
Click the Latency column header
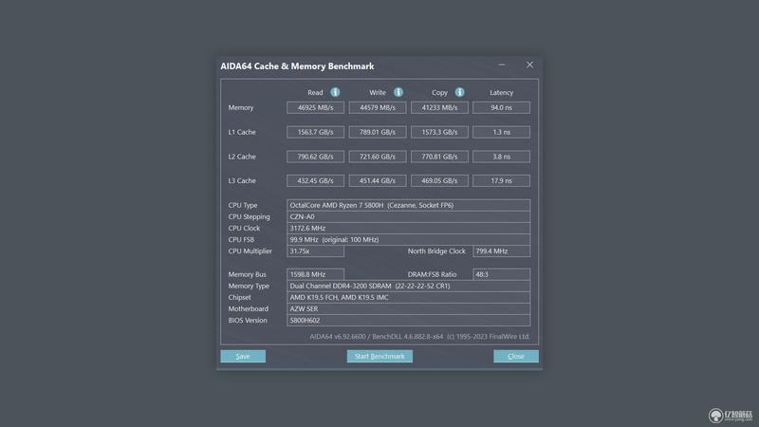[x=502, y=92]
